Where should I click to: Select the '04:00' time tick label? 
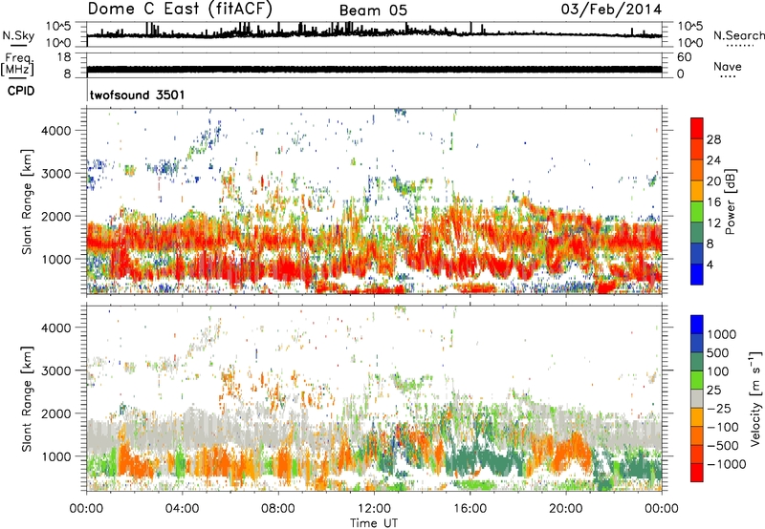point(182,509)
